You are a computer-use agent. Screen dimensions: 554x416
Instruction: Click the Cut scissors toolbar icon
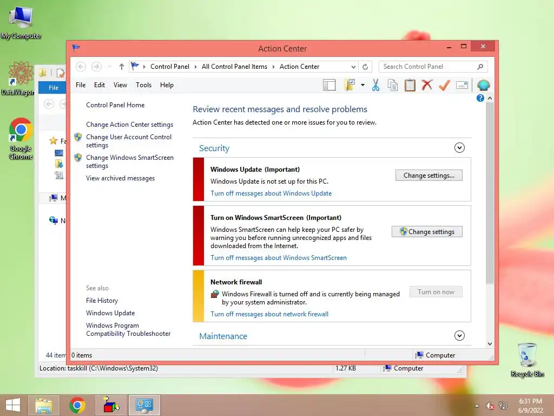(375, 85)
